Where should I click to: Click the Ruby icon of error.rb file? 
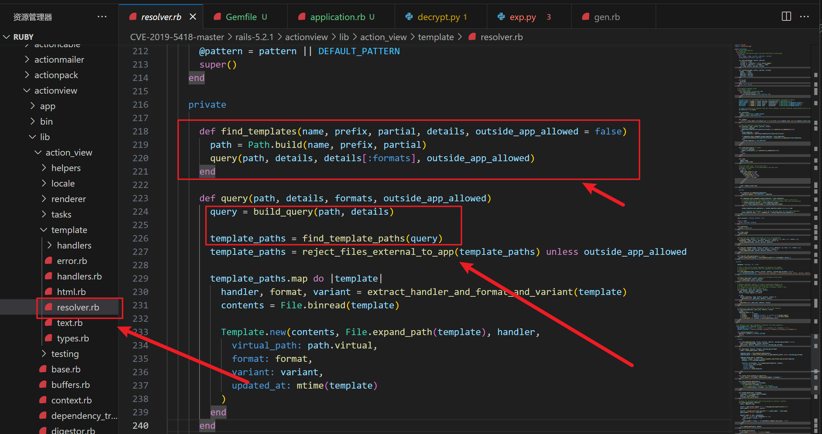click(49, 261)
